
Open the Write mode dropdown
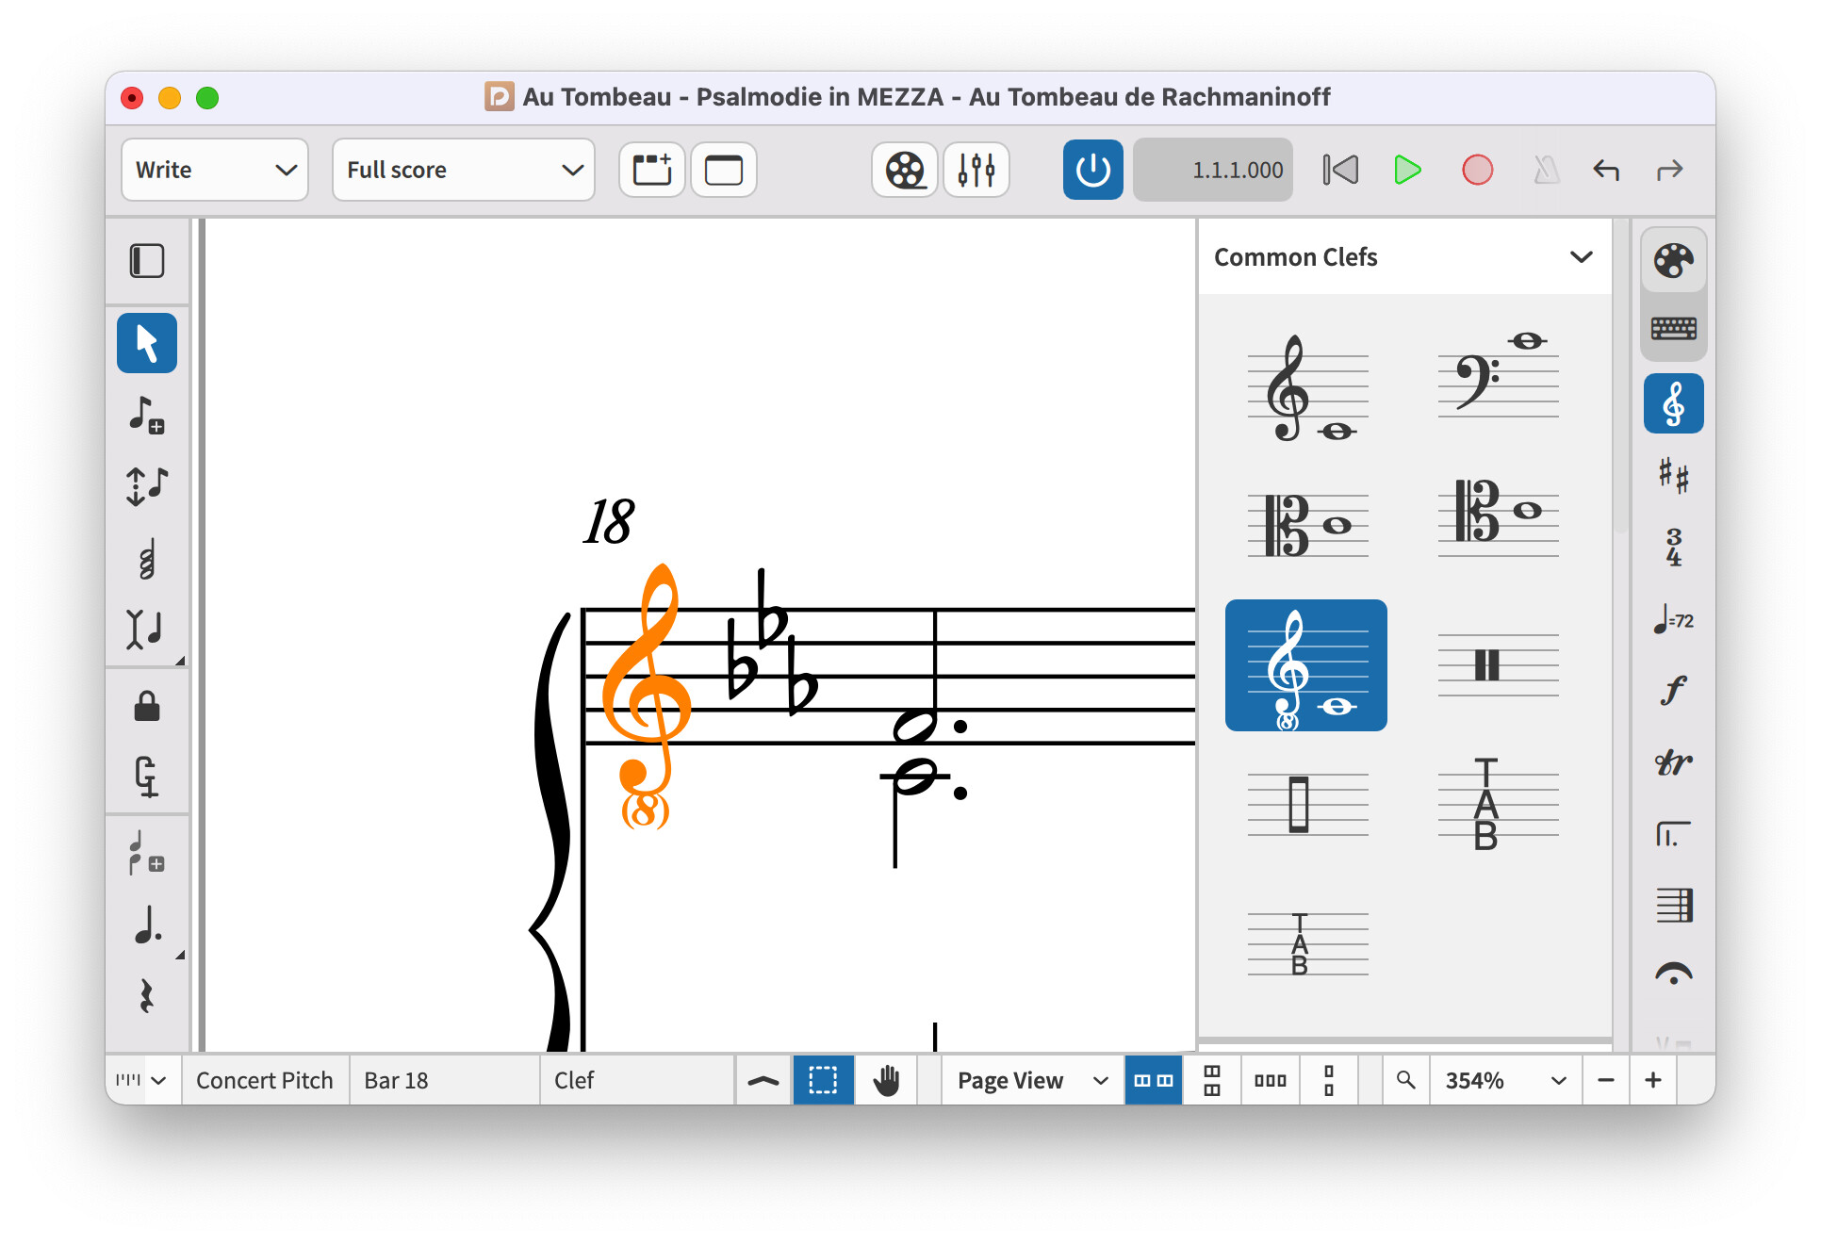(215, 171)
